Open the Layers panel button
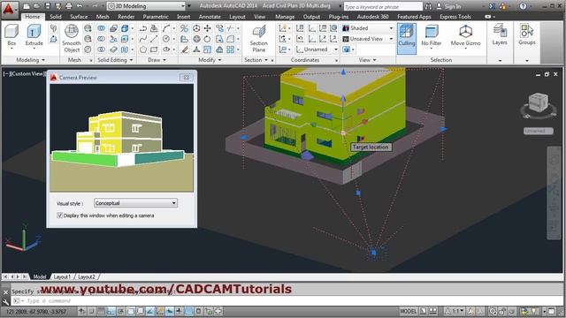This screenshot has height=318, width=566. coord(500,35)
